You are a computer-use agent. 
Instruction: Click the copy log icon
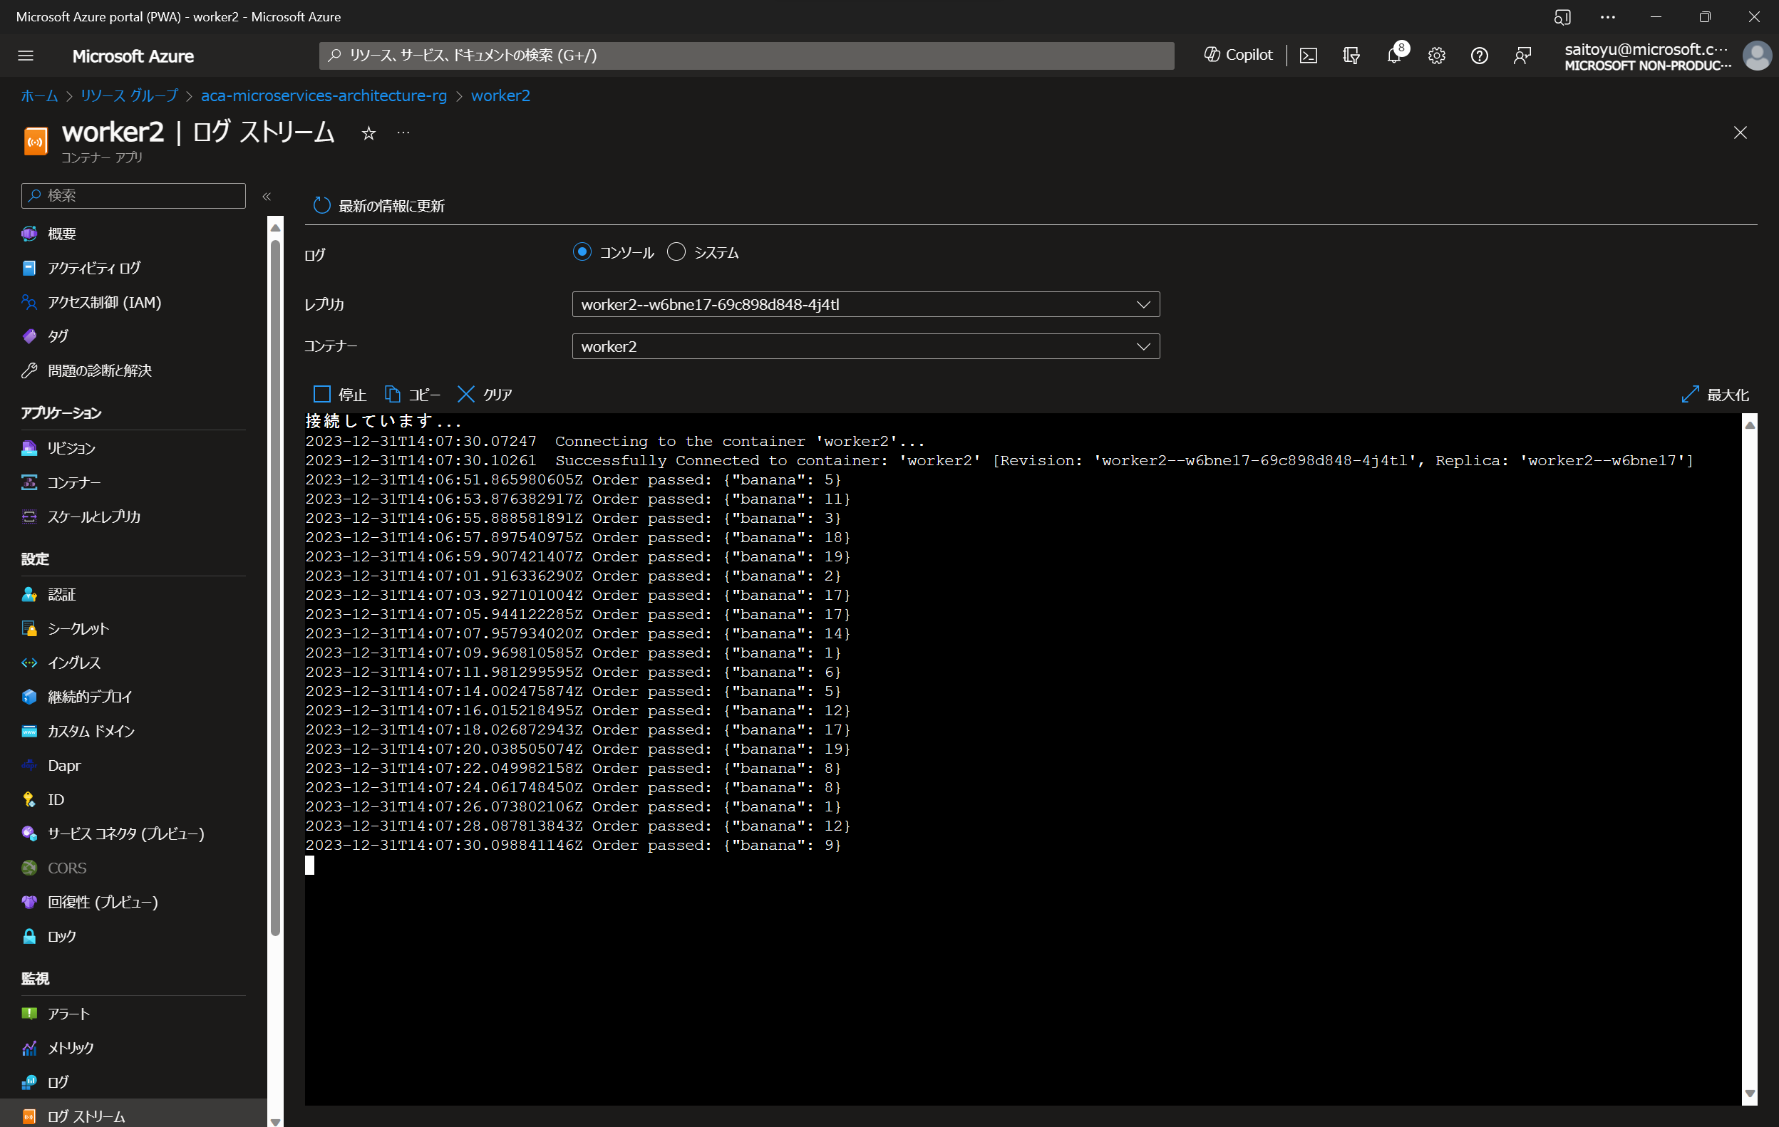[392, 395]
